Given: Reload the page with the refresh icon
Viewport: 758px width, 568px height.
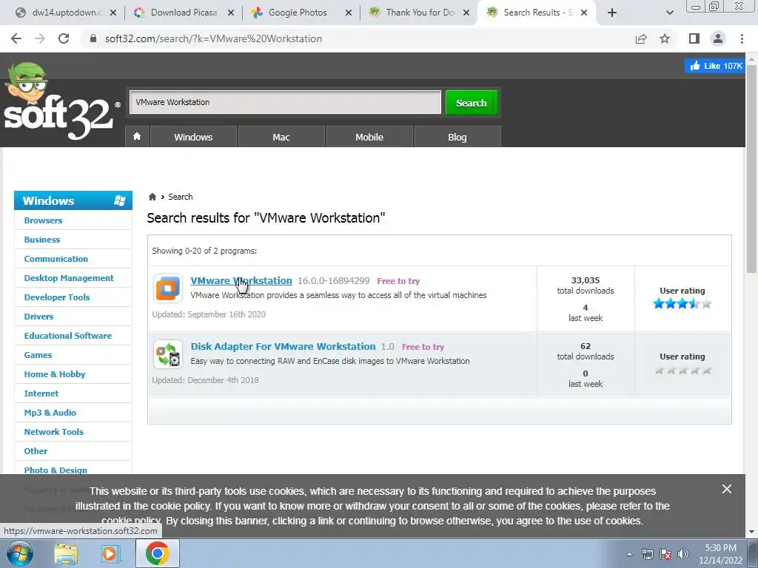Looking at the screenshot, I should (64, 38).
